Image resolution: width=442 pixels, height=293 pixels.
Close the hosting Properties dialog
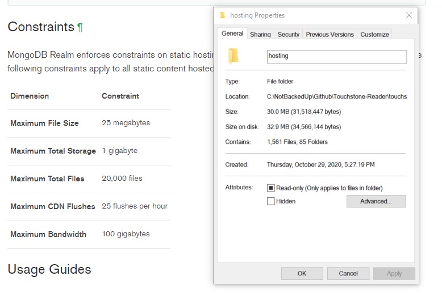[x=409, y=15]
